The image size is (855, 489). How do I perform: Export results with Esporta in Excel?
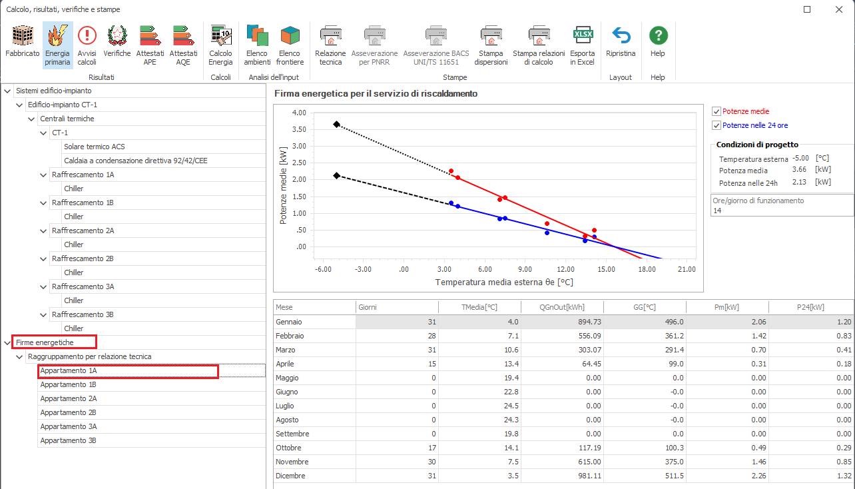click(x=583, y=45)
